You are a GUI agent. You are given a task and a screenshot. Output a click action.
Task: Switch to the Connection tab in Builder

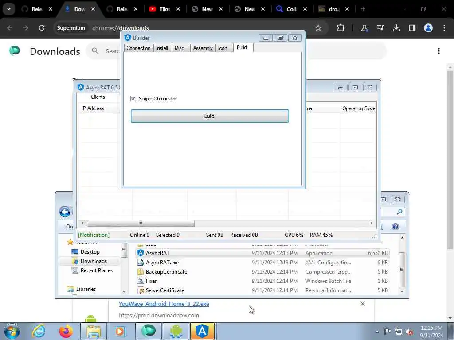138,48
